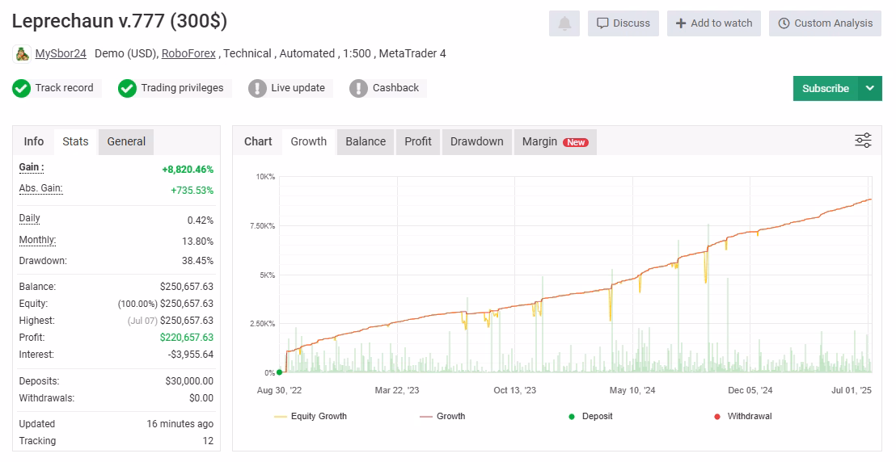Click the Add to watch button
This screenshot has width=896, height=462.
(714, 23)
